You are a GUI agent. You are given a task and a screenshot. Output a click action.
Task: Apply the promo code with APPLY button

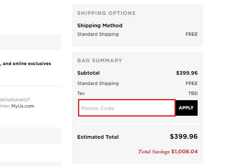click(x=187, y=108)
